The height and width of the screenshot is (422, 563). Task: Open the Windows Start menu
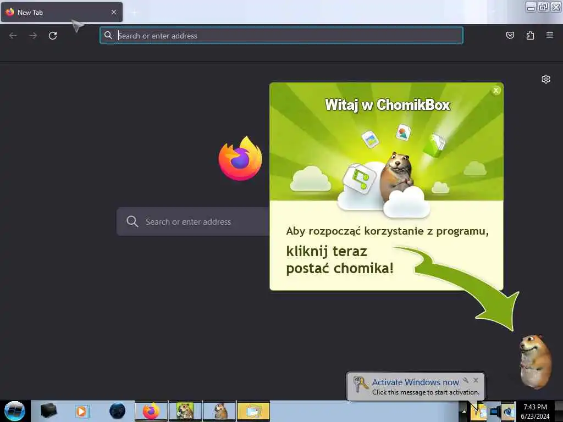[15, 411]
